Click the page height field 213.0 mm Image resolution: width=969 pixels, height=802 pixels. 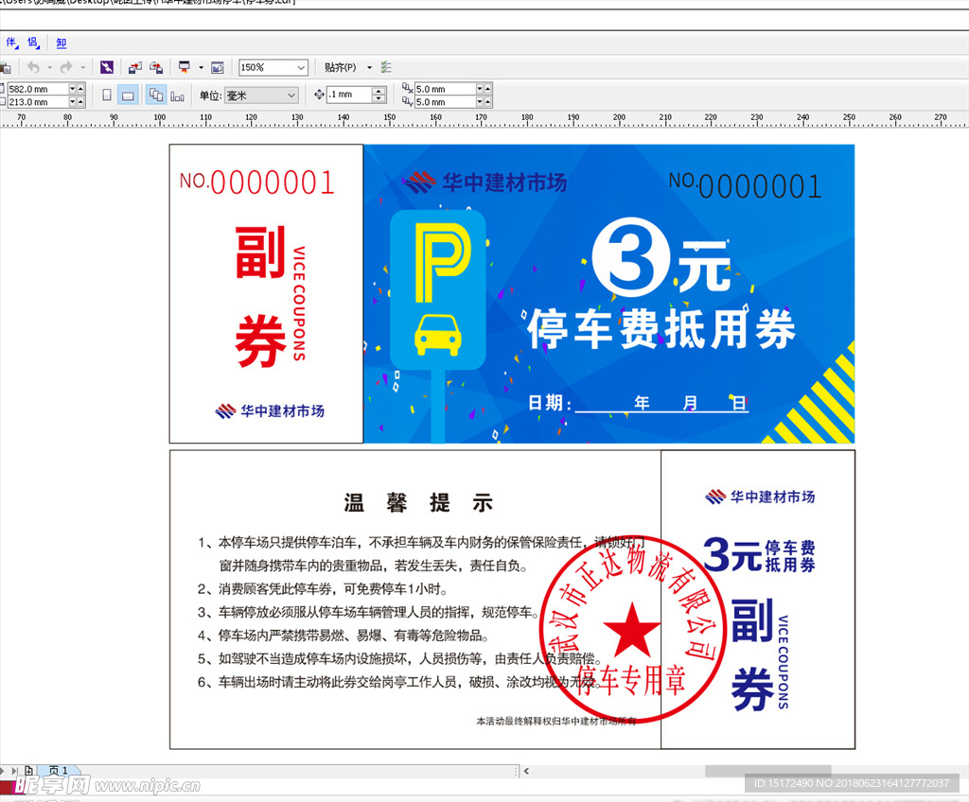pyautogui.click(x=38, y=102)
